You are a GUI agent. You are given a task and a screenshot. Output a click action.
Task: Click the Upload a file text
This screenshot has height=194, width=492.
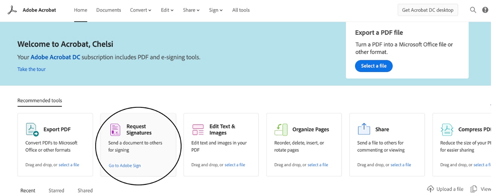pos(450,189)
